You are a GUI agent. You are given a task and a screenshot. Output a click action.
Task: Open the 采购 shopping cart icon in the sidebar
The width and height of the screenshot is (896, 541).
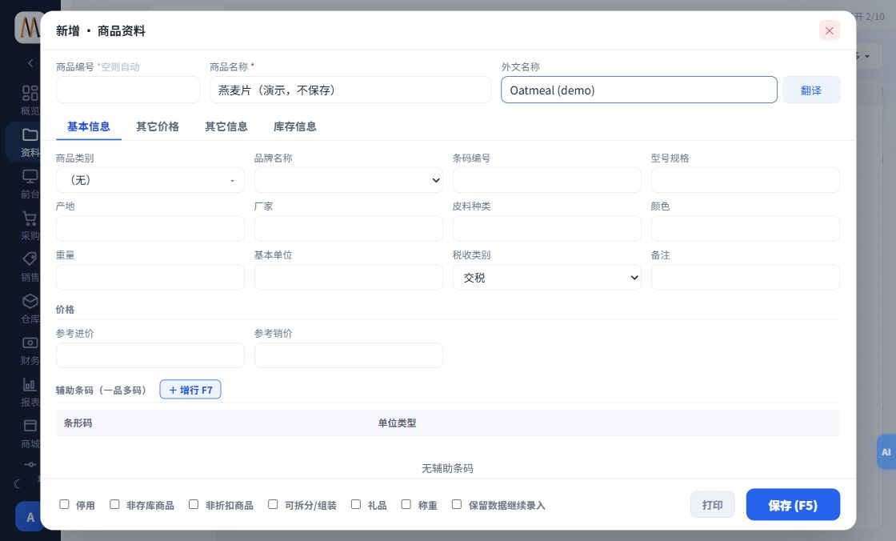tap(30, 218)
